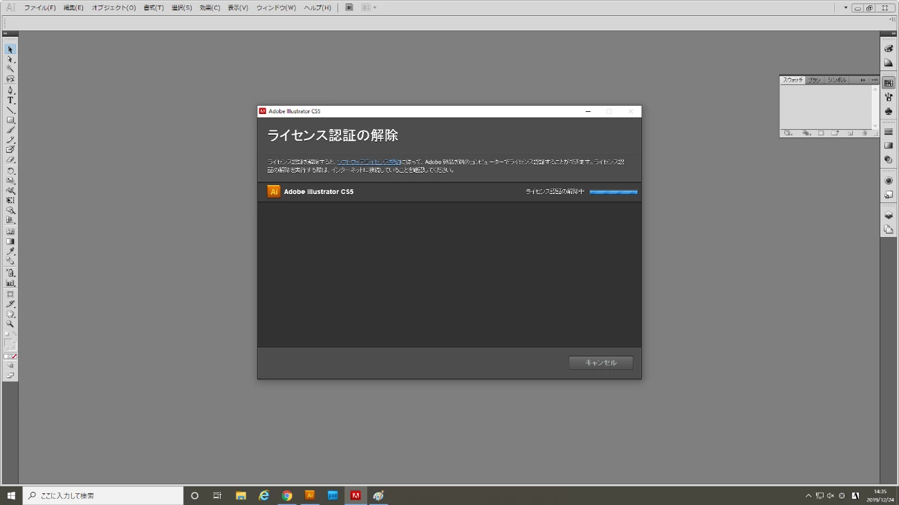Select the Line Segment tool

pyautogui.click(x=10, y=110)
